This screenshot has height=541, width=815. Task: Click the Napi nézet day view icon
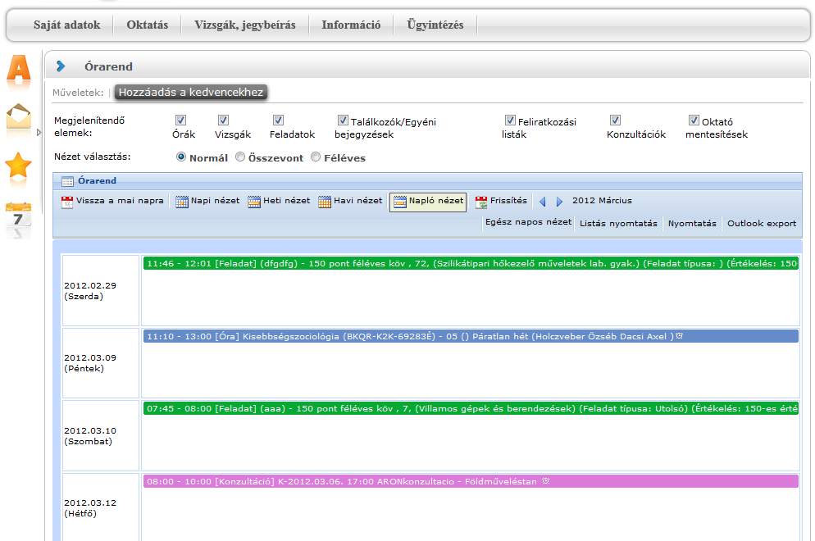tap(182, 202)
